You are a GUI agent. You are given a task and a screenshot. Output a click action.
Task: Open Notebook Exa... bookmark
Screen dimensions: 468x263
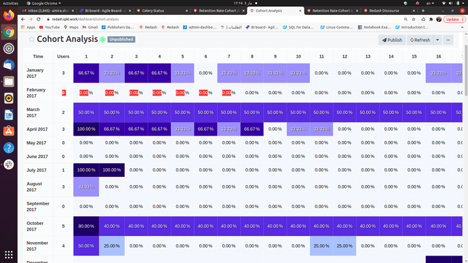point(374,27)
